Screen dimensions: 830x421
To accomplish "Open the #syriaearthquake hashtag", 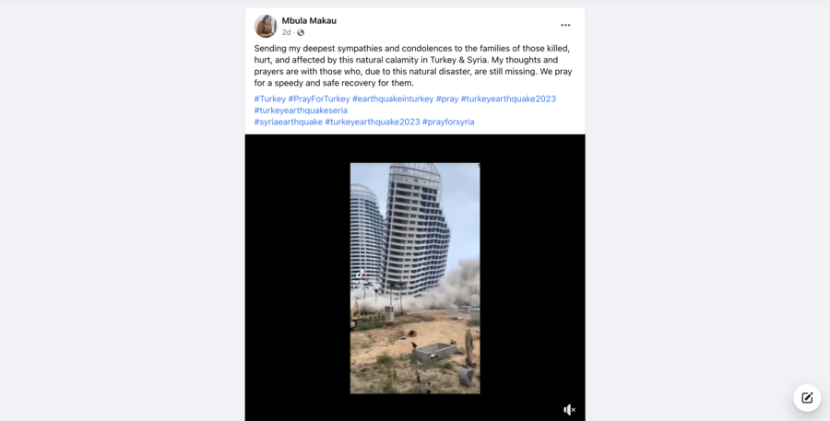I will point(288,123).
